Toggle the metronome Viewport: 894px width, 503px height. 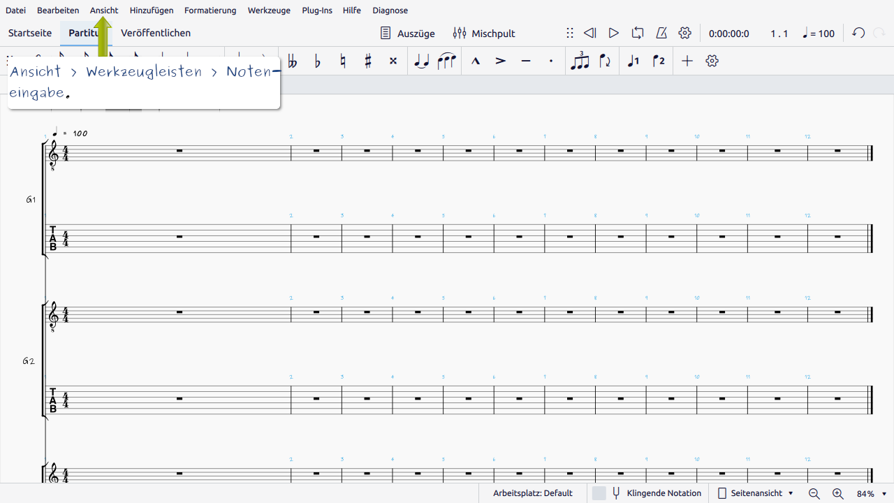[661, 33]
